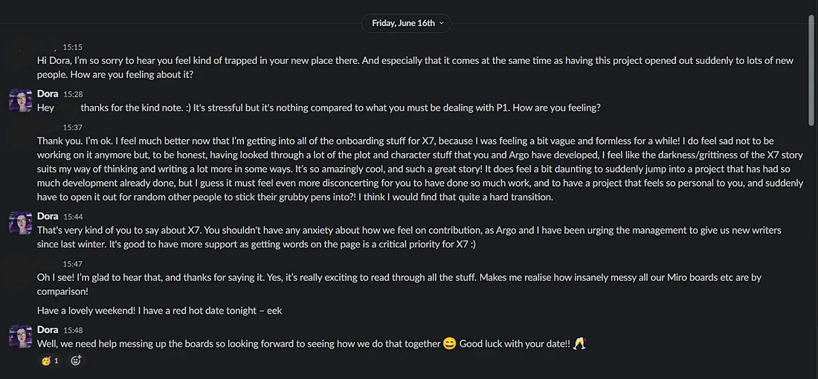Click the grinning emoji in Dora's last message
The image size is (818, 379).
(449, 344)
